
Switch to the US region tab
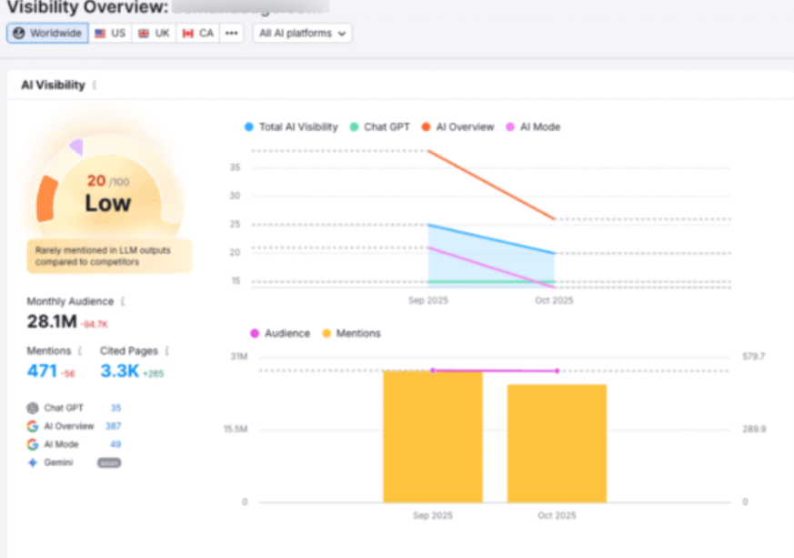click(x=110, y=34)
